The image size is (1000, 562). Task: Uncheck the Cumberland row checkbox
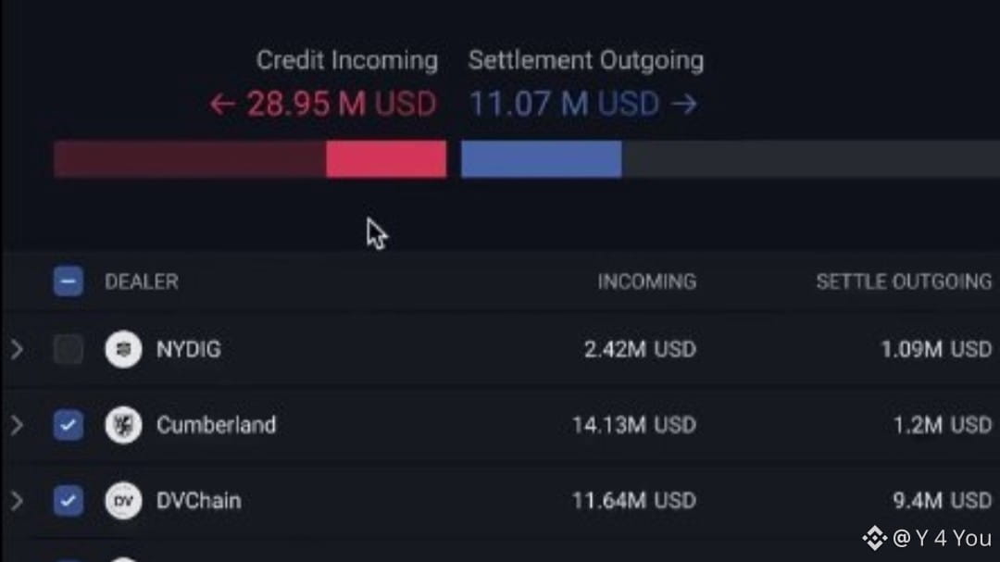[69, 425]
